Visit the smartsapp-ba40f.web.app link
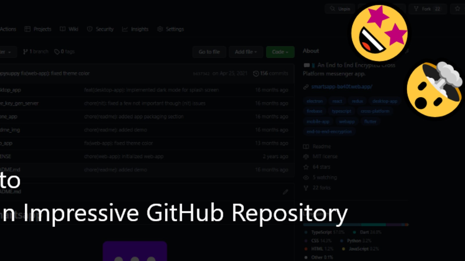This screenshot has width=465, height=261. click(342, 87)
